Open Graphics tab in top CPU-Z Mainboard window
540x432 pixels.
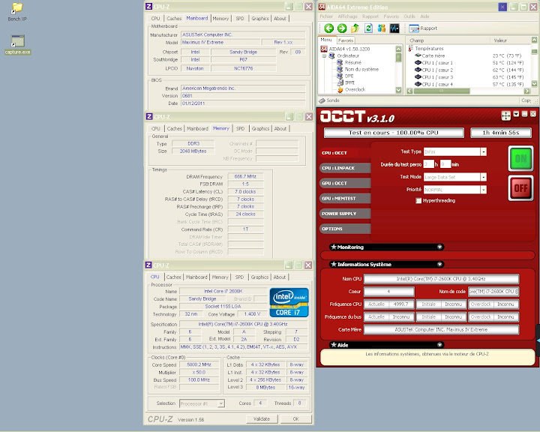click(260, 18)
